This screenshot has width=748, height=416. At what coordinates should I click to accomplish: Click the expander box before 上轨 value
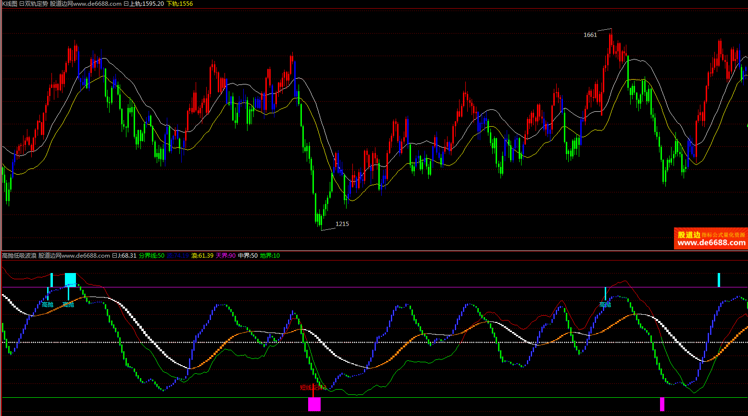tap(126, 4)
